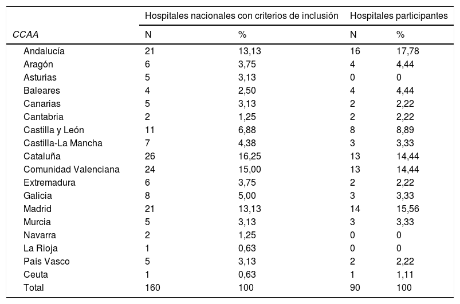Click the Madrid row label
This screenshot has height=304, width=460.
pyautogui.click(x=37, y=209)
